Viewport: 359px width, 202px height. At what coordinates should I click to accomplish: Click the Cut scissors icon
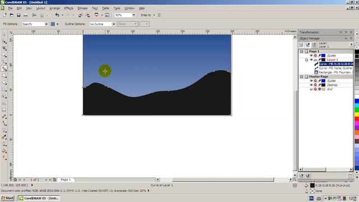[34, 15]
